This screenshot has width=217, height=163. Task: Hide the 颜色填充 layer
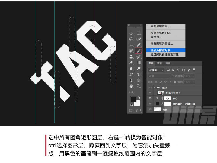[150, 104]
